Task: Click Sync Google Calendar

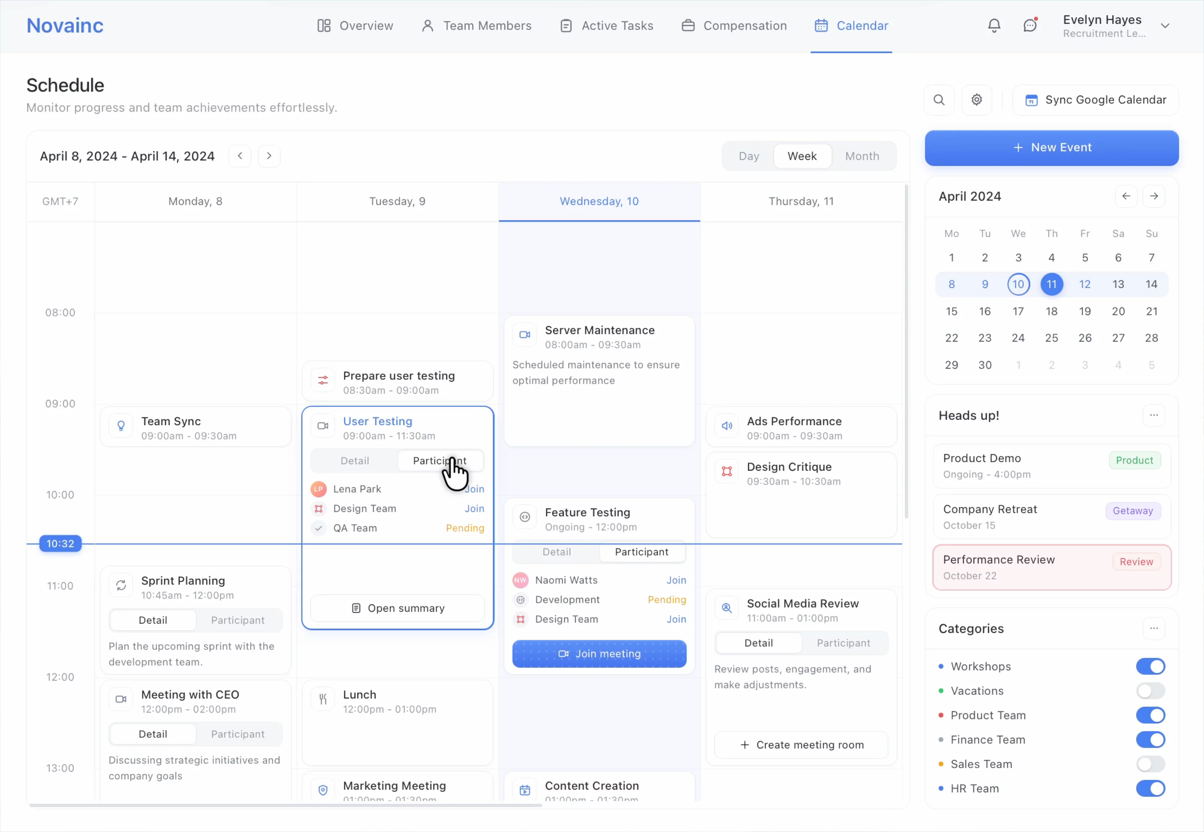Action: pyautogui.click(x=1095, y=100)
